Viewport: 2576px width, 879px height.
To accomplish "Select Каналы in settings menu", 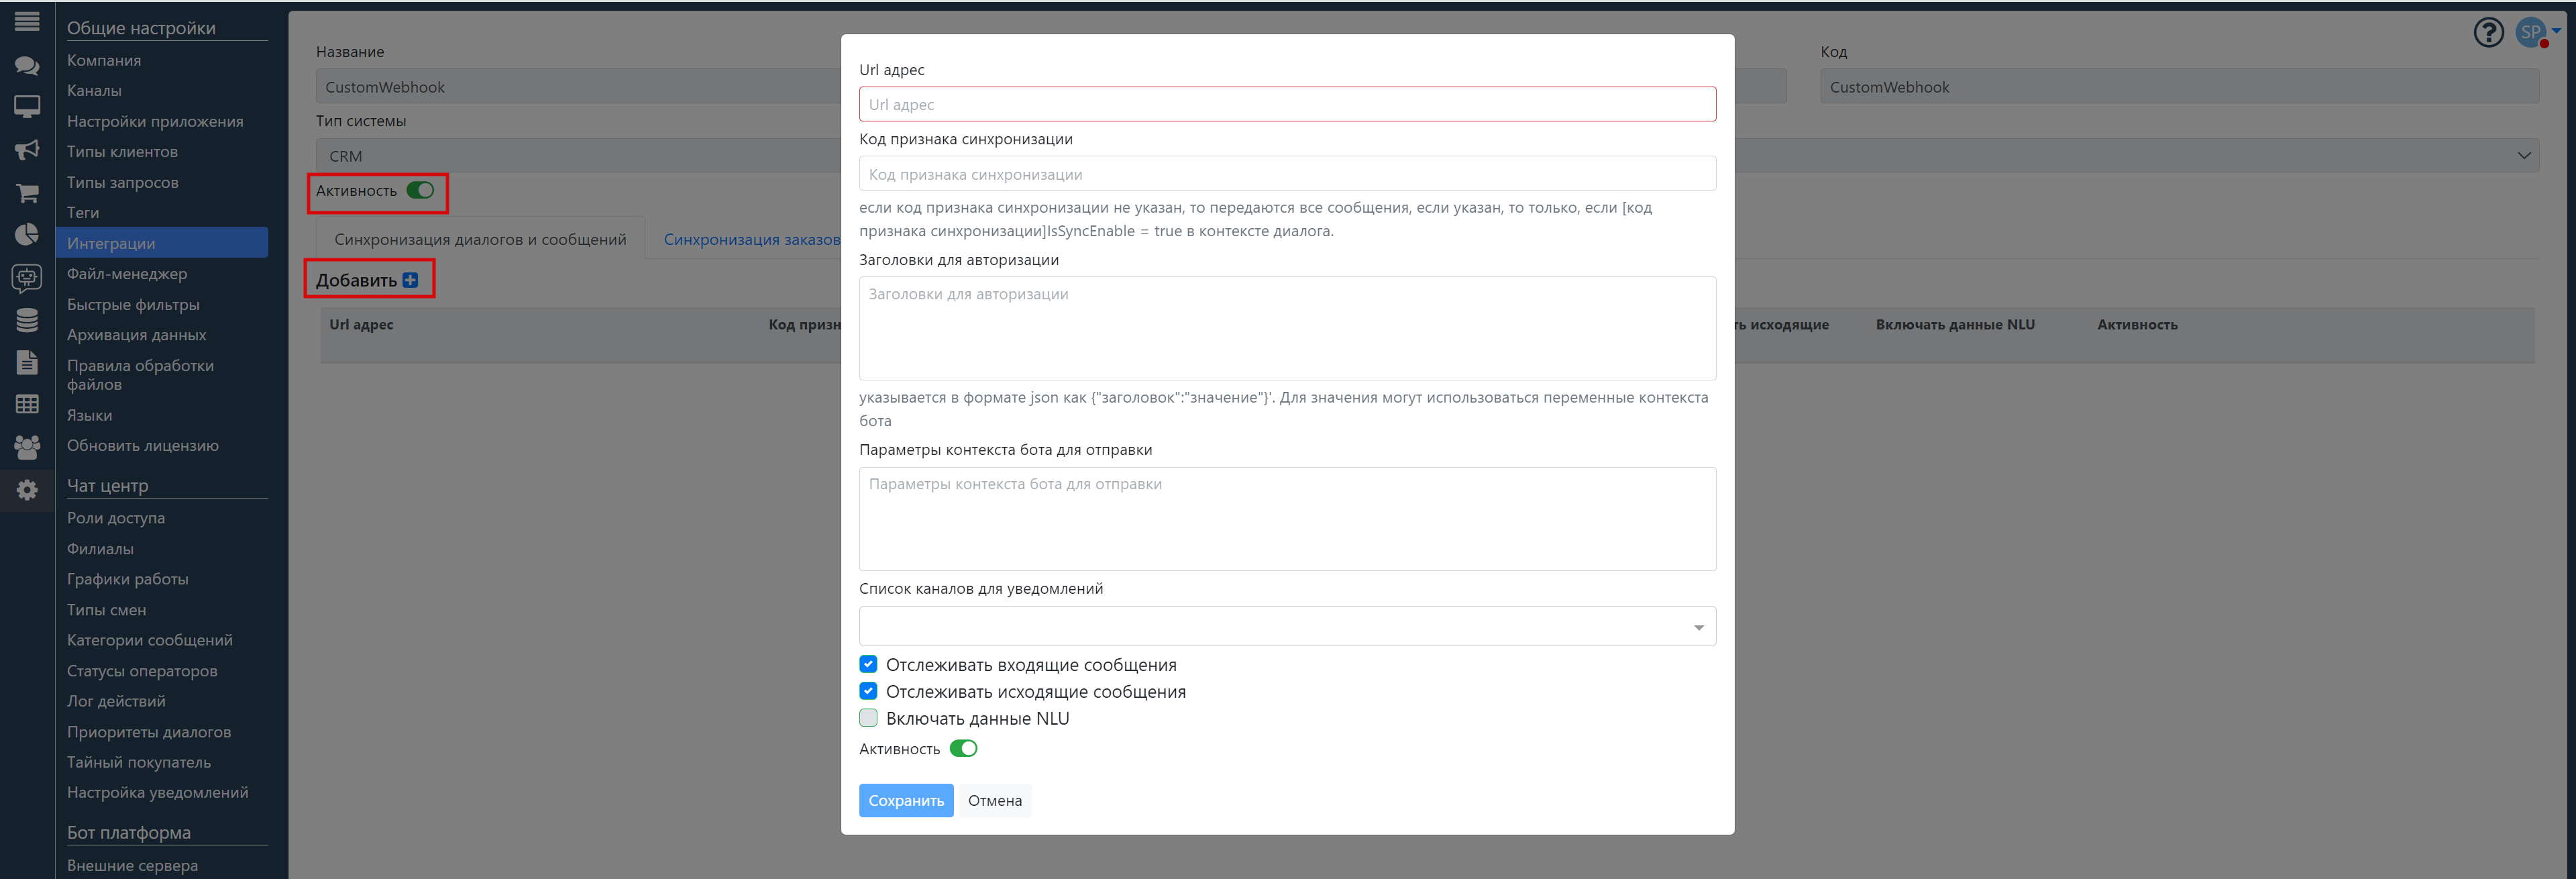I will [94, 90].
